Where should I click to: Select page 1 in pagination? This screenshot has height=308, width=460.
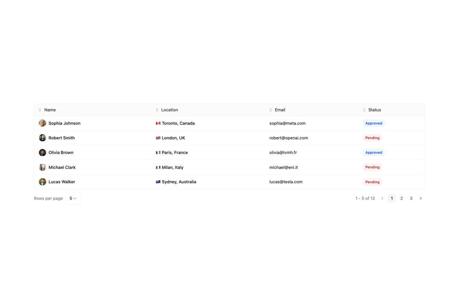392,198
